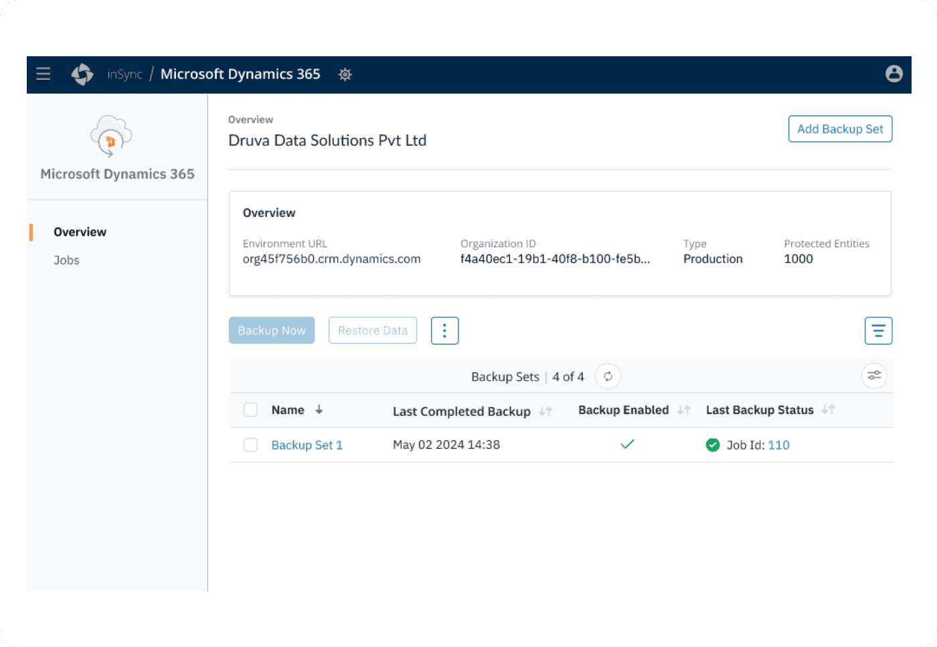This screenshot has height=647, width=937.
Task: Click the green success status icon
Action: (713, 445)
